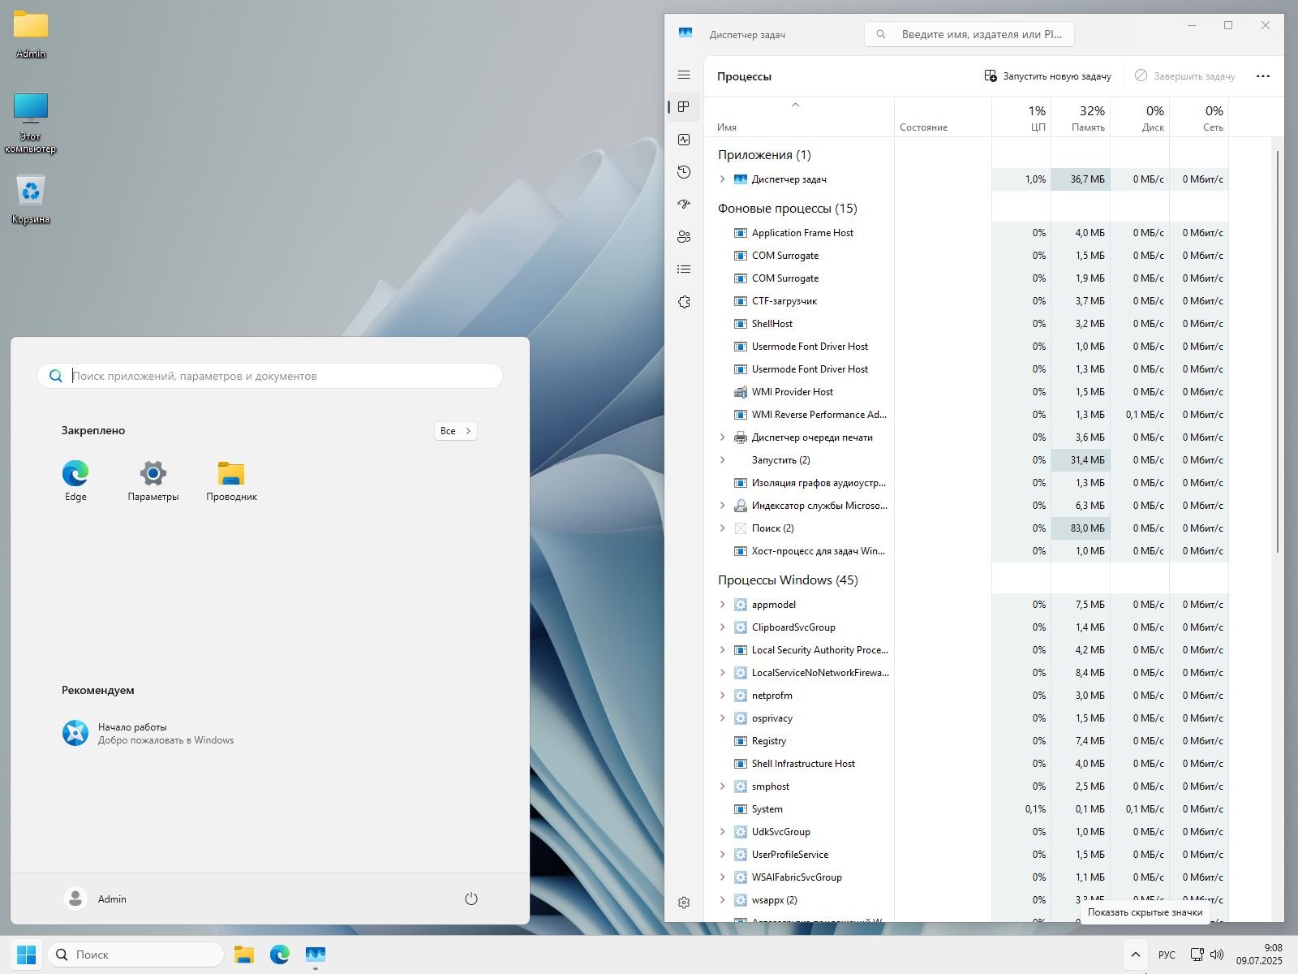Click the Task Manager vertical scrollbar
The width and height of the screenshot is (1298, 974).
(1278, 352)
